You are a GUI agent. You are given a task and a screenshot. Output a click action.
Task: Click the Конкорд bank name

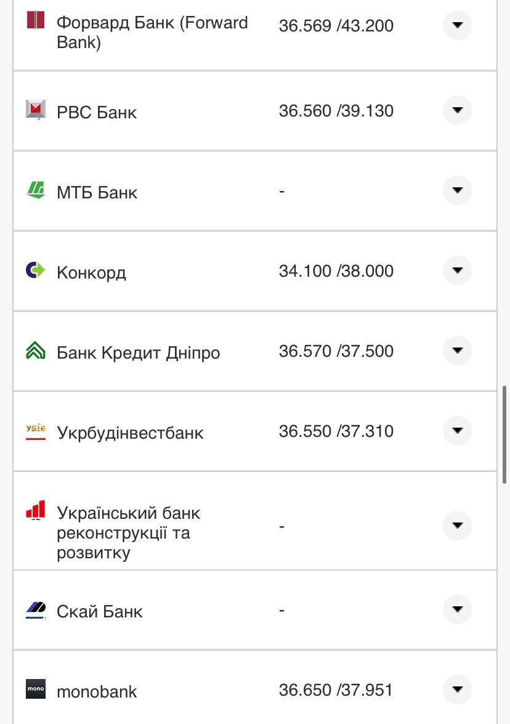click(91, 272)
